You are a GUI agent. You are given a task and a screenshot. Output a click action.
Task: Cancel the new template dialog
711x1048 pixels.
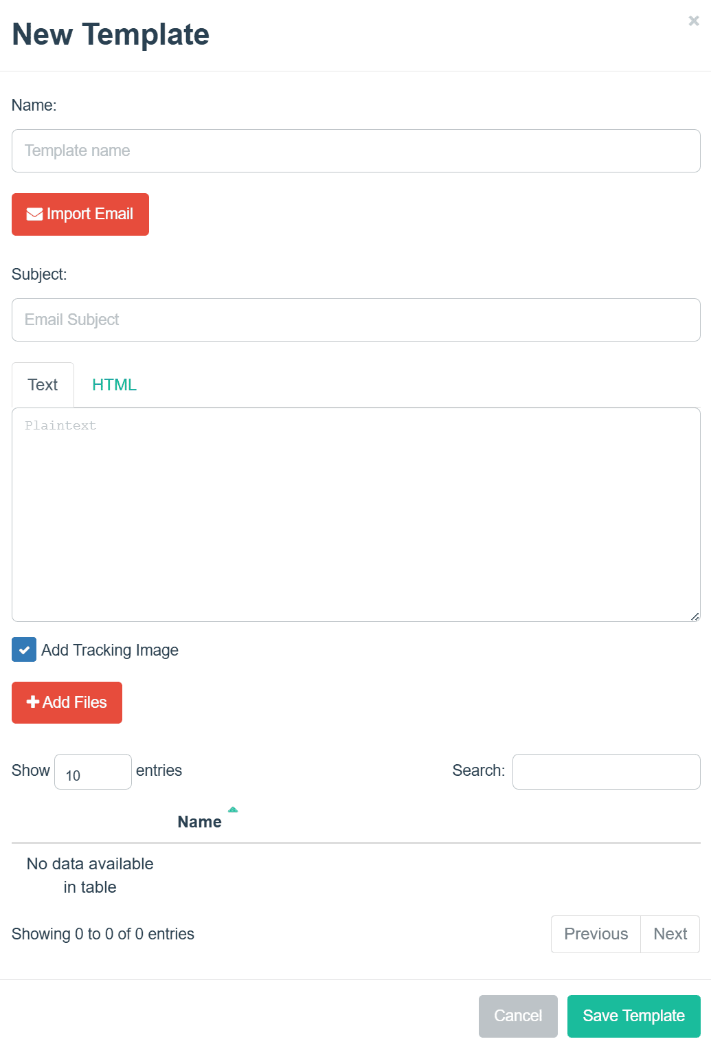click(x=518, y=1016)
